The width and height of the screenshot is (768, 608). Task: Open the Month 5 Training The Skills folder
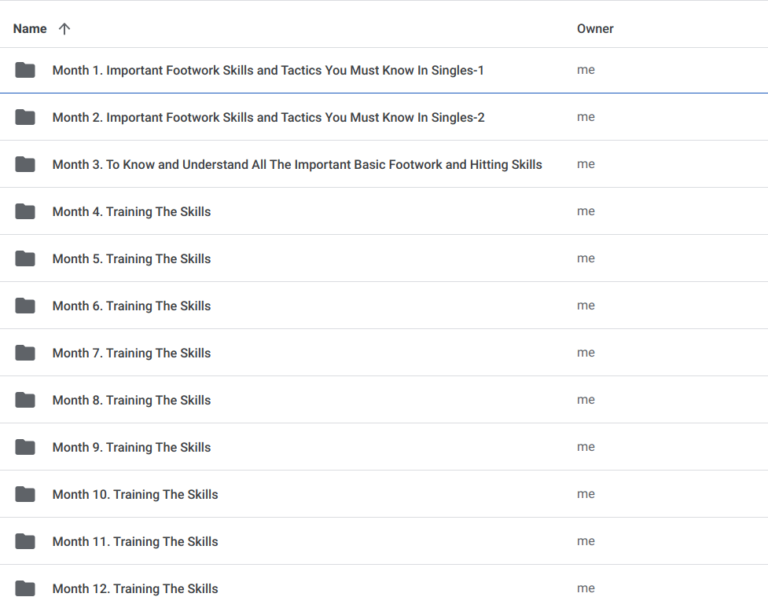point(131,258)
